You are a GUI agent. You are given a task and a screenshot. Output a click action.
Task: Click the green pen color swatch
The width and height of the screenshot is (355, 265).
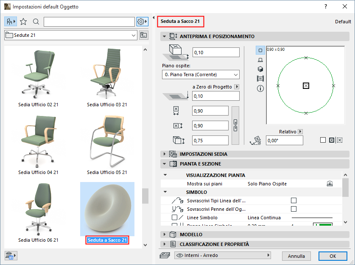[323, 224]
